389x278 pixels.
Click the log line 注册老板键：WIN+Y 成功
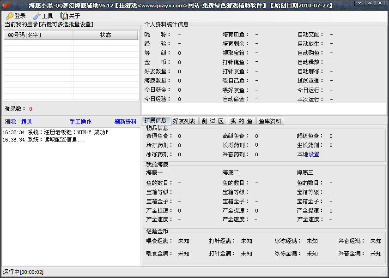click(x=55, y=132)
